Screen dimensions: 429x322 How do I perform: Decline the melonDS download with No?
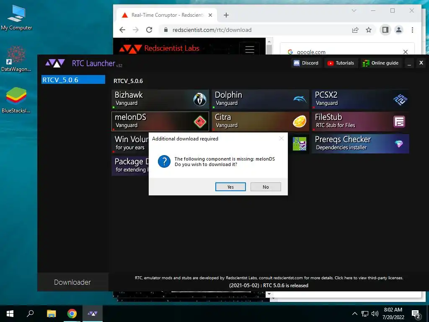(266, 187)
